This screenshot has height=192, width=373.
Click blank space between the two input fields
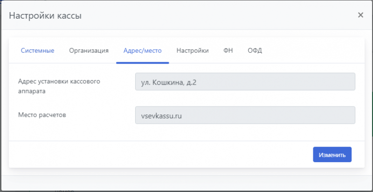pyautogui.click(x=245, y=98)
